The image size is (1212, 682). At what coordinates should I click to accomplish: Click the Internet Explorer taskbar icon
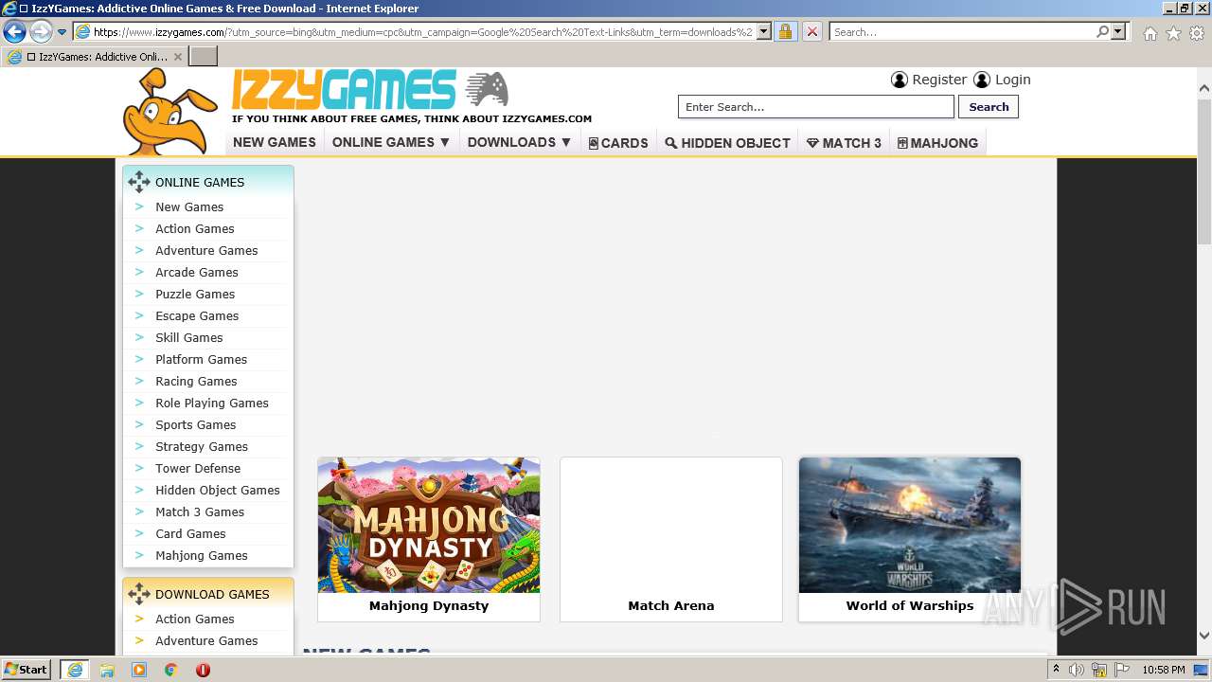tap(74, 670)
